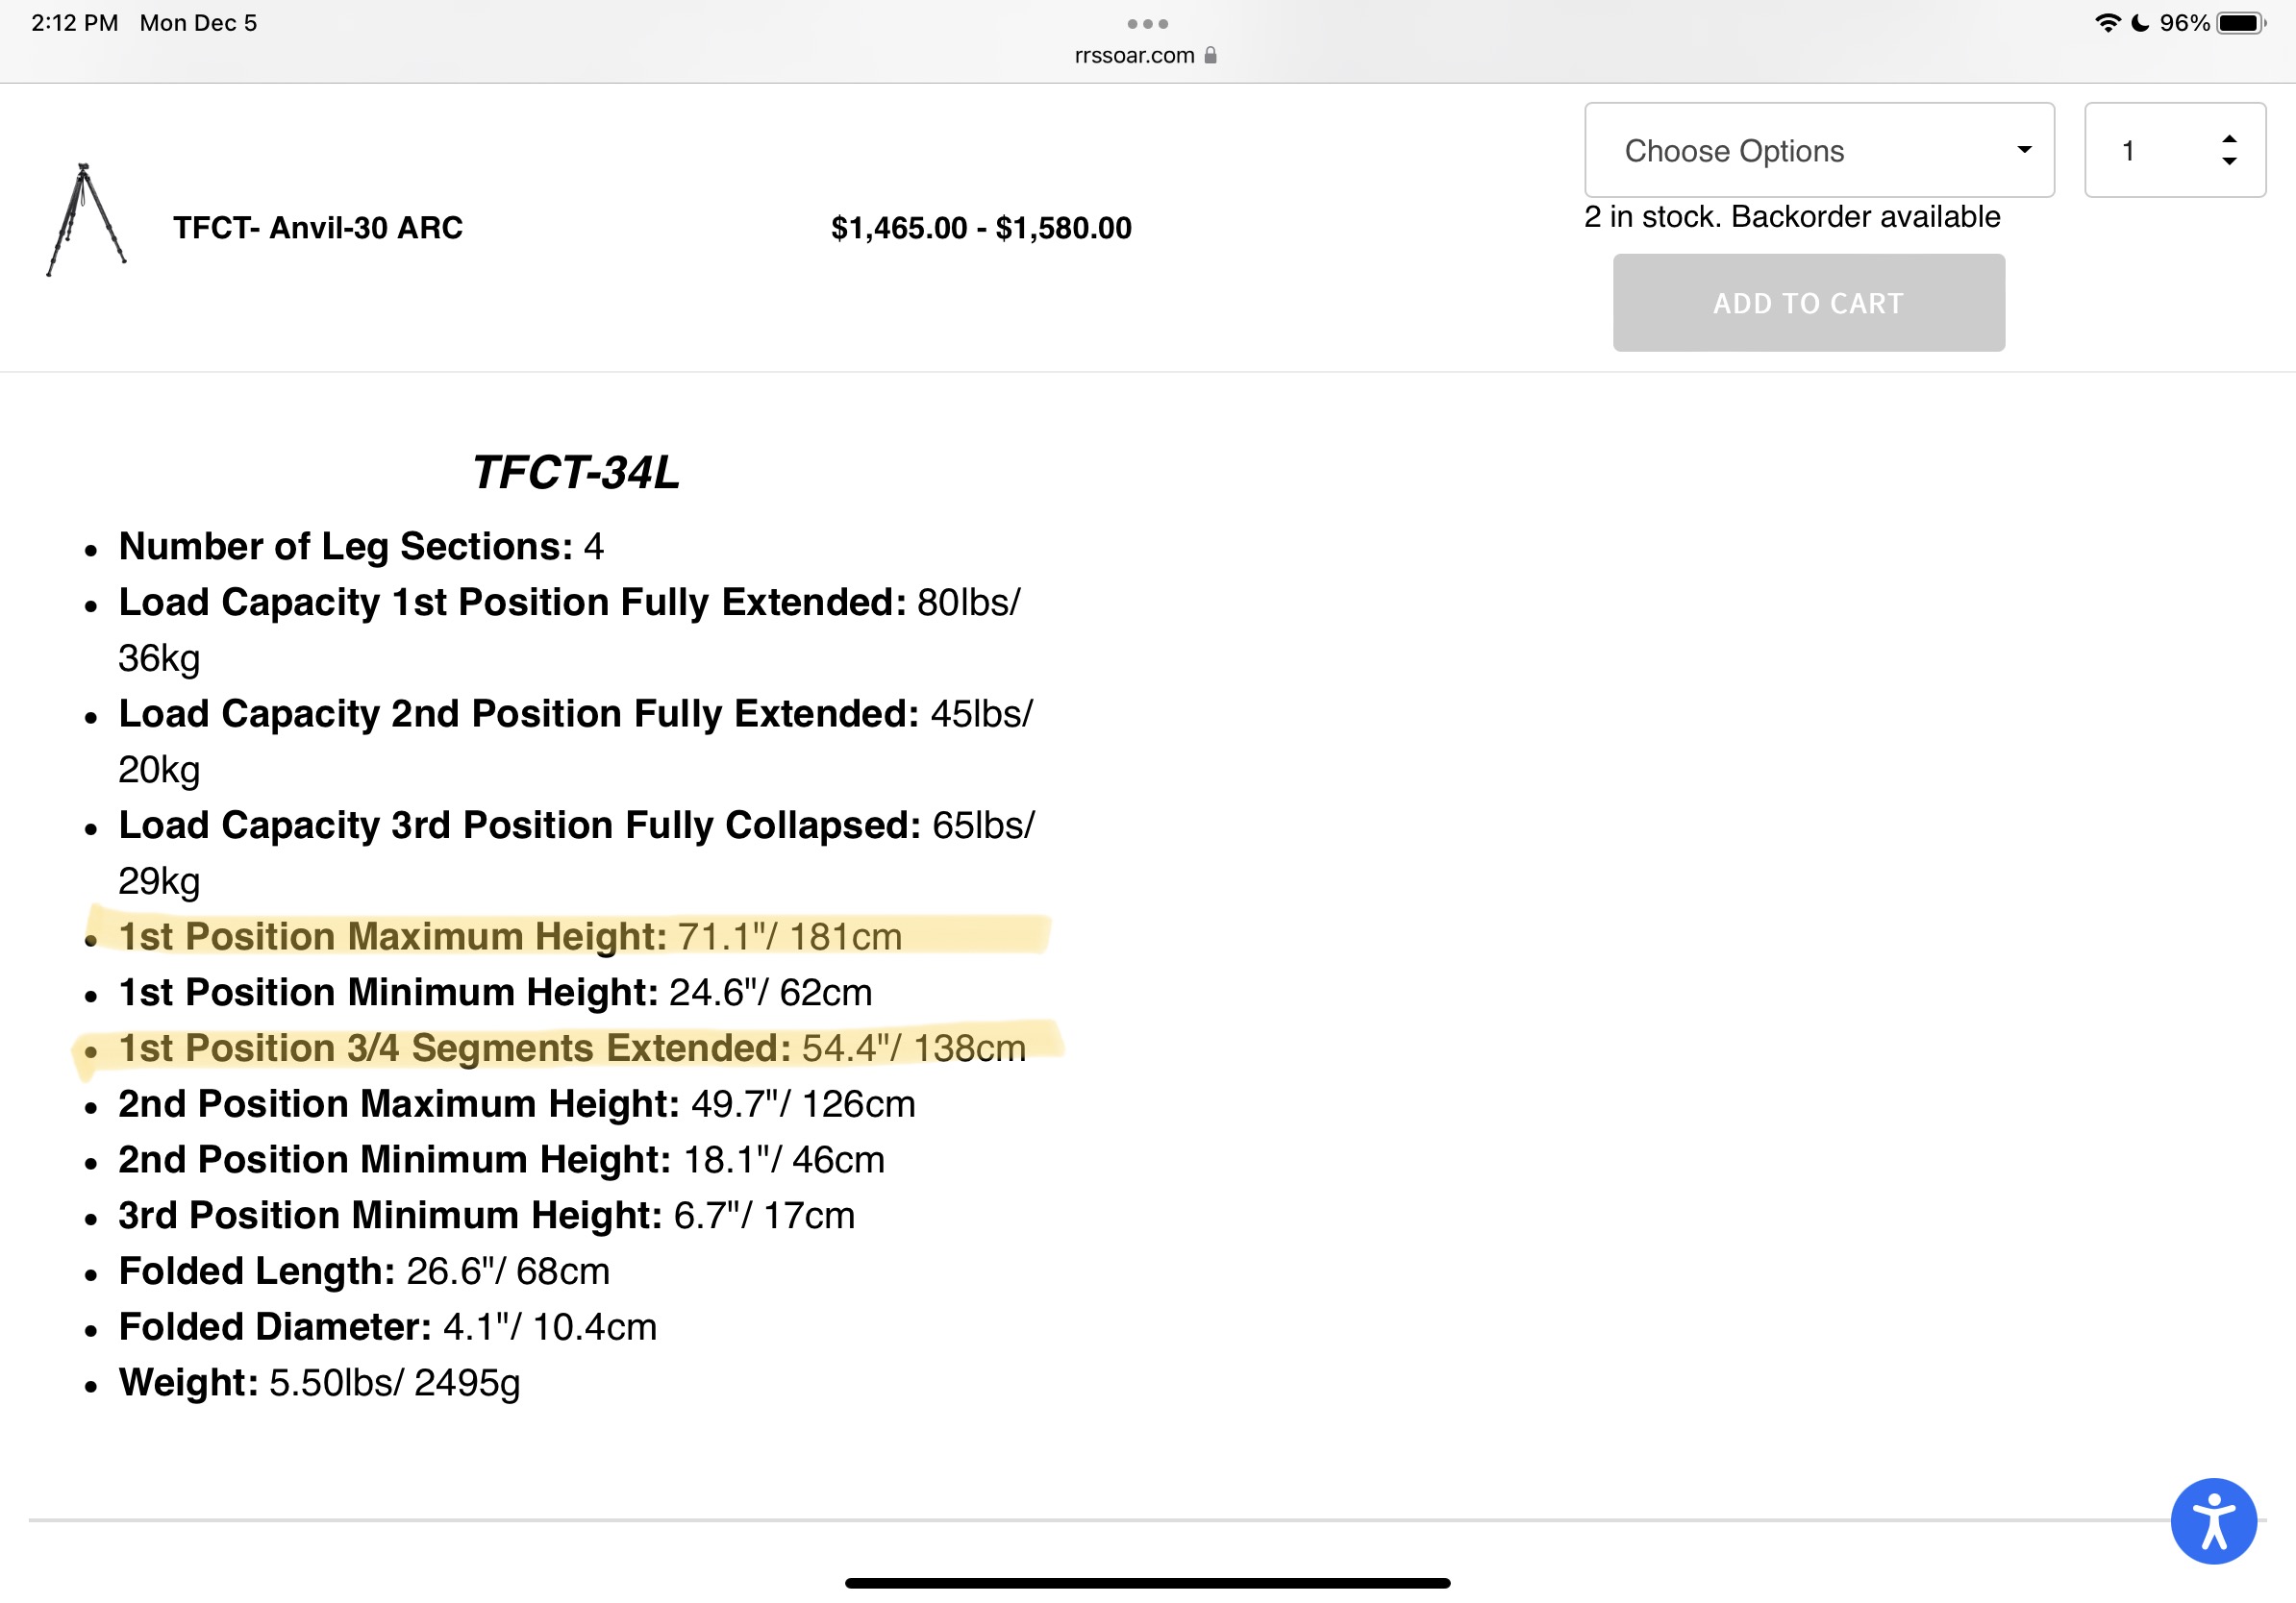Click the ADD TO CART button

pyautogui.click(x=1808, y=303)
